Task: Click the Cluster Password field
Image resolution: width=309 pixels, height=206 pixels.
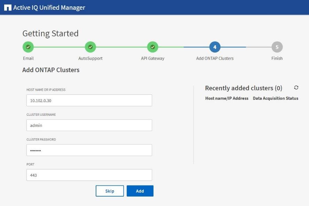Action: [x=89, y=150]
